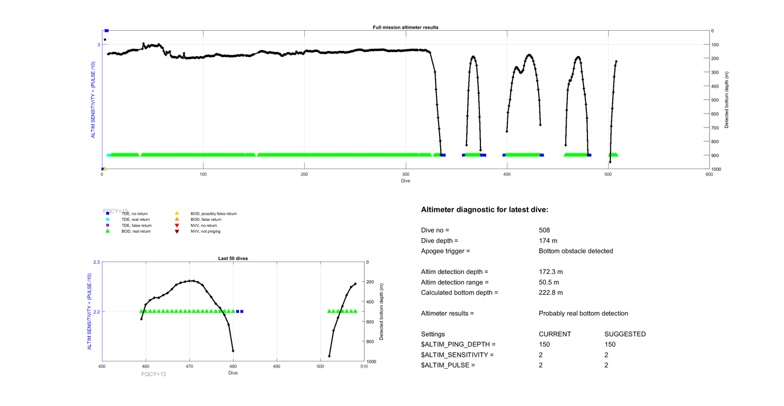Click the '$ALTIM_PULSE =' setting label
This screenshot has width=784, height=406.
click(448, 365)
